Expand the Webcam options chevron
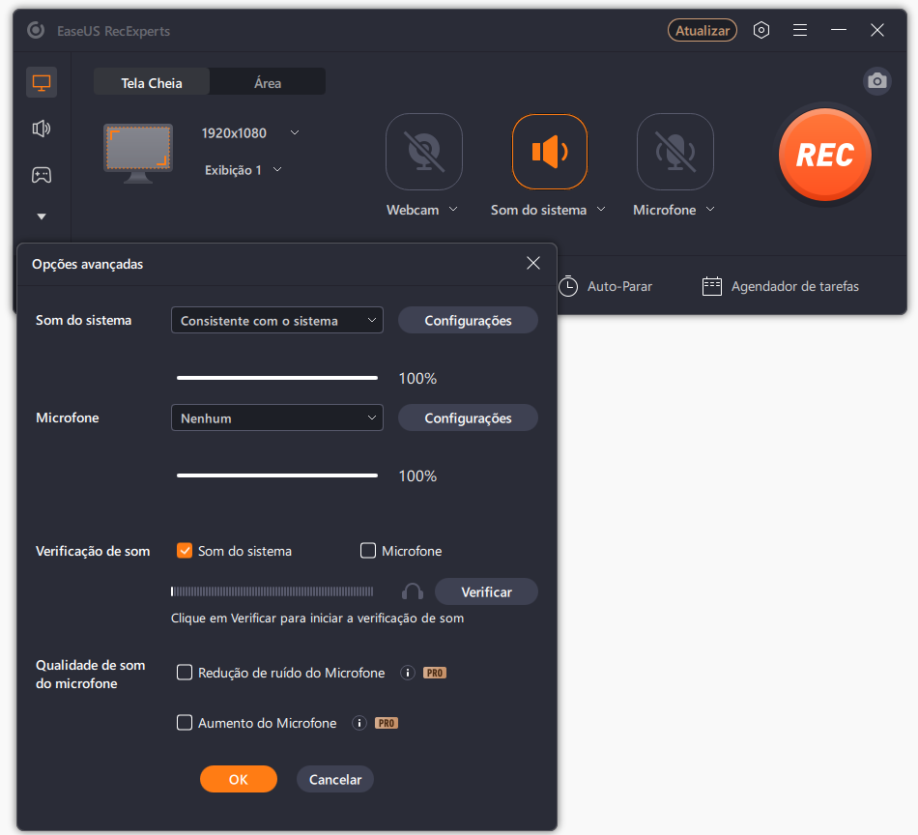The height and width of the screenshot is (835, 918). pyautogui.click(x=453, y=209)
